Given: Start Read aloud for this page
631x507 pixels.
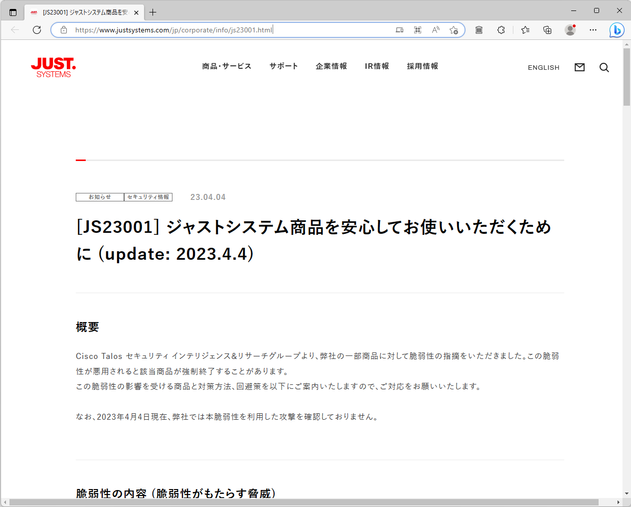Looking at the screenshot, I should click(x=436, y=30).
